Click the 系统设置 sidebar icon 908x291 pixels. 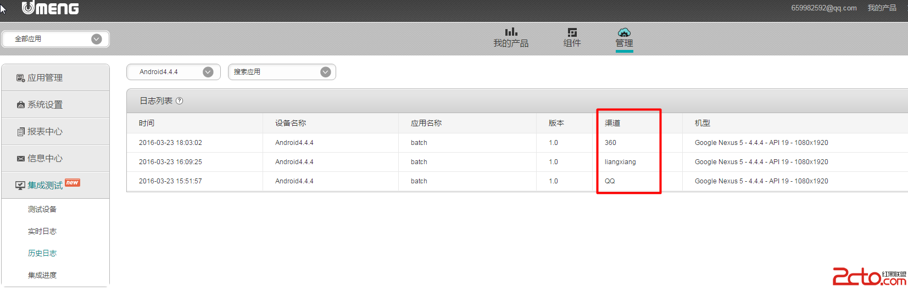(x=20, y=105)
